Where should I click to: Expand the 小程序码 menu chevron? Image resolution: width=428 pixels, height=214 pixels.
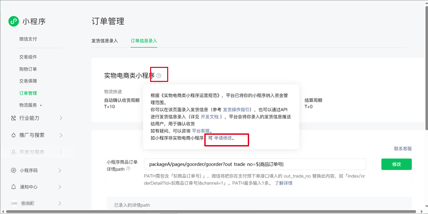pyautogui.click(x=60, y=171)
